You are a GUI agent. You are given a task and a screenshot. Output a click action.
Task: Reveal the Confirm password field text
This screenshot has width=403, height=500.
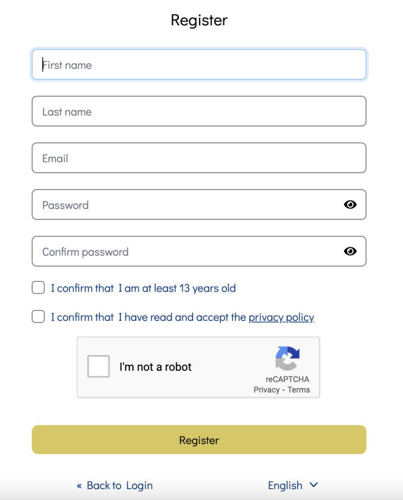click(x=350, y=251)
